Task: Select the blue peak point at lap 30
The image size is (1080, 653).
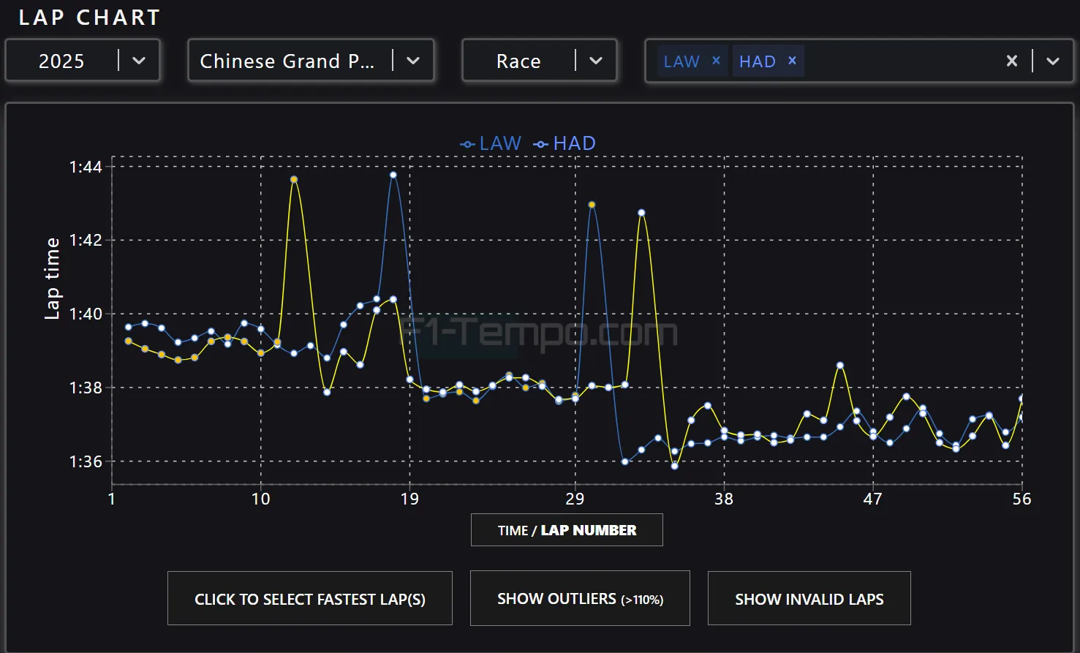Action: 592,205
